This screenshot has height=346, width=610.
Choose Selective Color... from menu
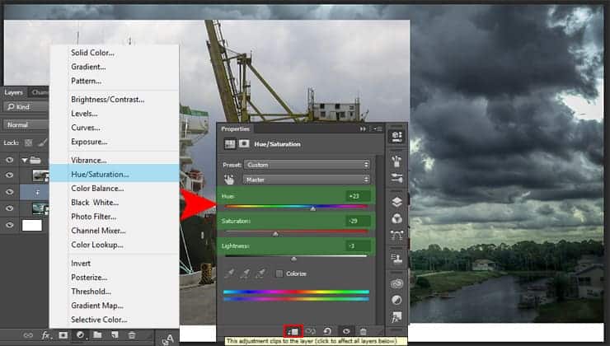(99, 320)
